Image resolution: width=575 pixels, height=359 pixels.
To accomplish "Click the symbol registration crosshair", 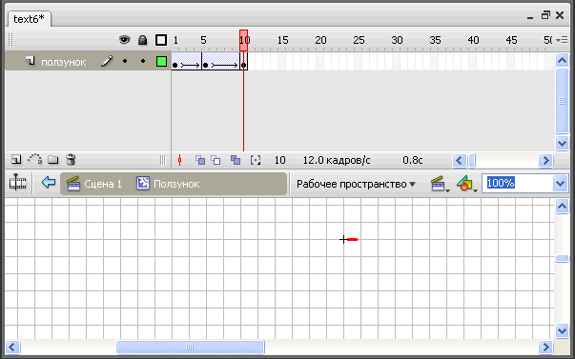I will 343,240.
